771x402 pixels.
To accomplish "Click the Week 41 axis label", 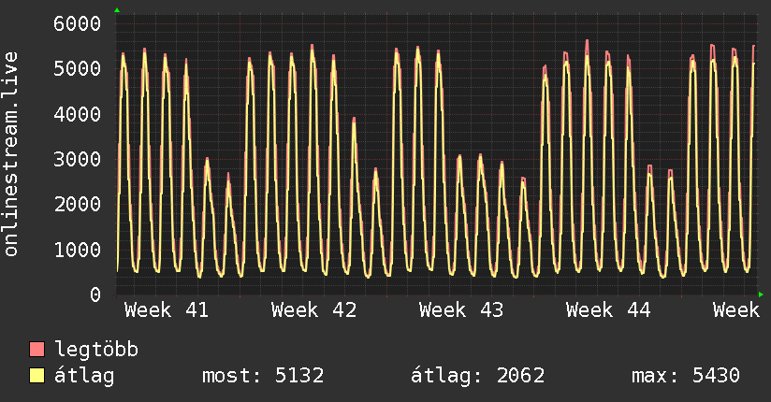I will pos(167,310).
